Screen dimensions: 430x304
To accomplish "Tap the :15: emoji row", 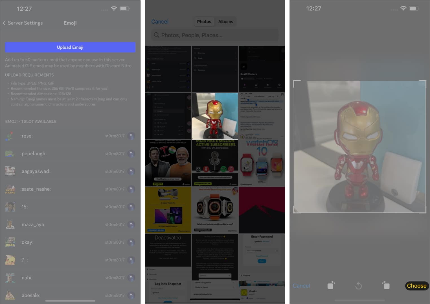I will [x=70, y=207].
